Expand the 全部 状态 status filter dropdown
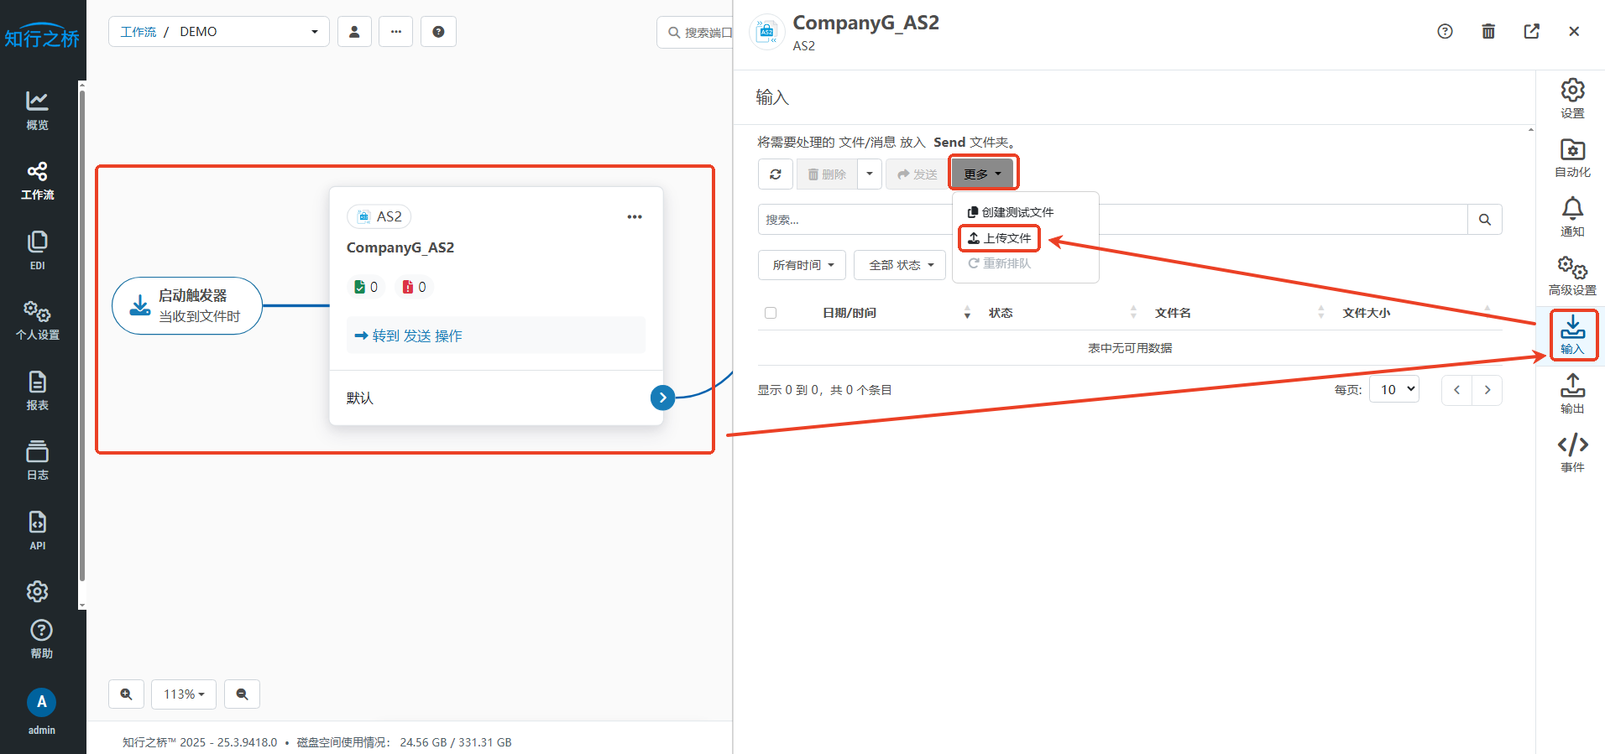Screen dimensions: 1605x754 pos(900,265)
